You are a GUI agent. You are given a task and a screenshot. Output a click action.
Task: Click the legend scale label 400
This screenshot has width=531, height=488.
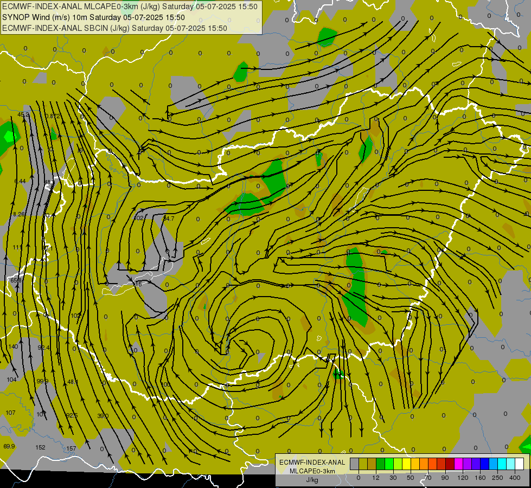tap(515, 478)
